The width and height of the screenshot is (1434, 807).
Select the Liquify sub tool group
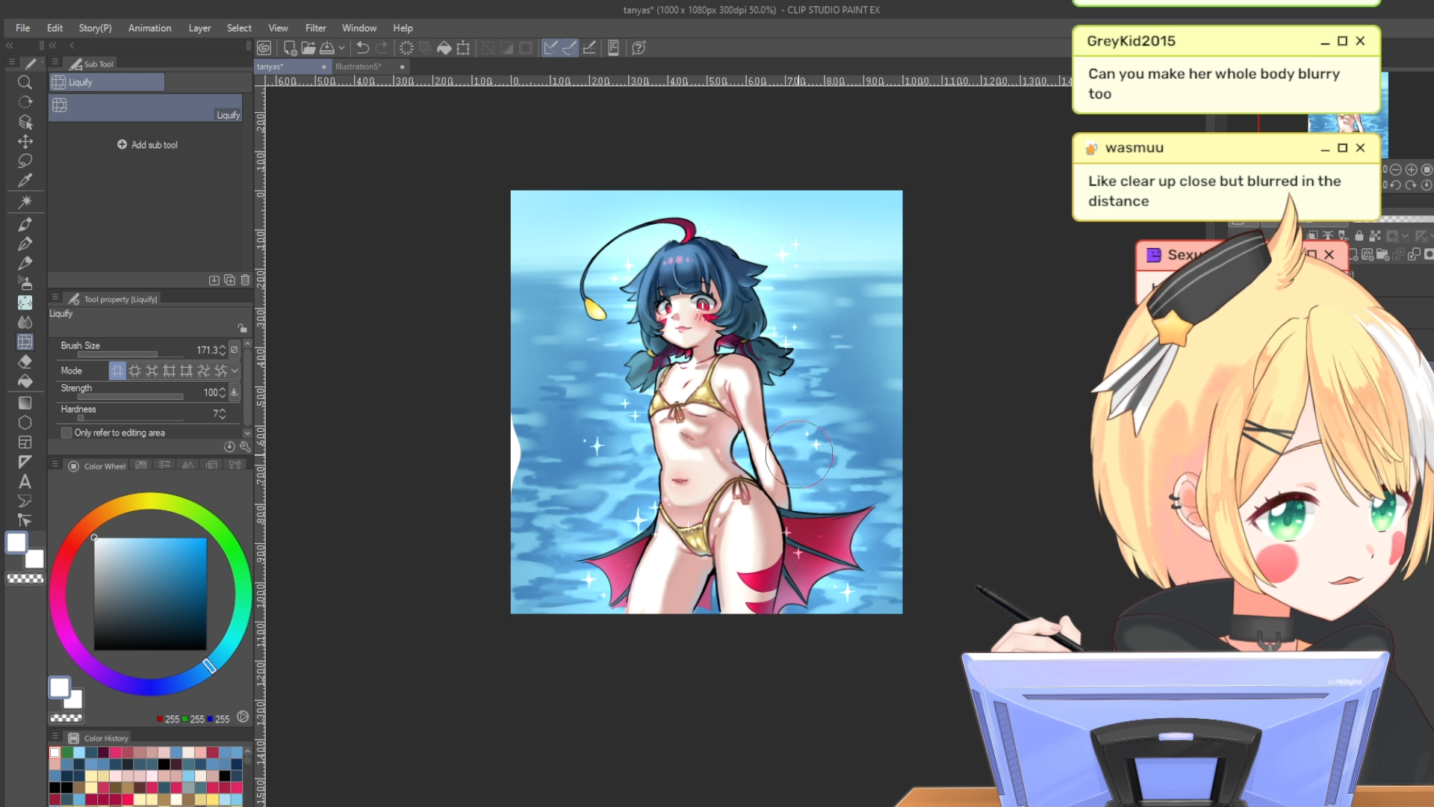coord(107,82)
